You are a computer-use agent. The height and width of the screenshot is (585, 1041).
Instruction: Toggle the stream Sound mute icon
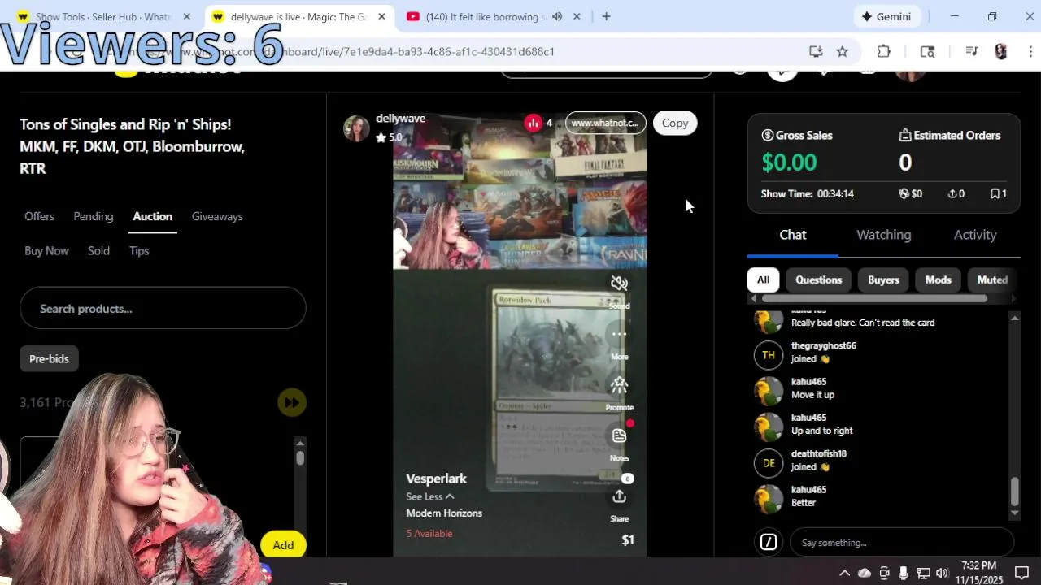pos(619,283)
